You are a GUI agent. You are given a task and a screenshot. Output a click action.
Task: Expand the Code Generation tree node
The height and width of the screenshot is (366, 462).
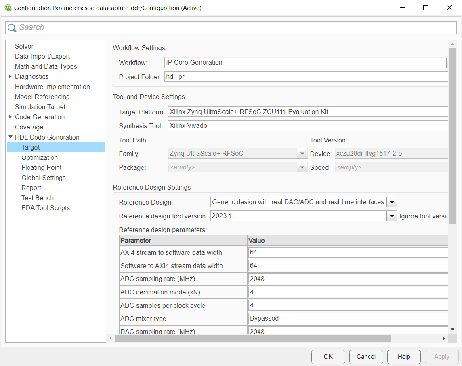pos(10,117)
